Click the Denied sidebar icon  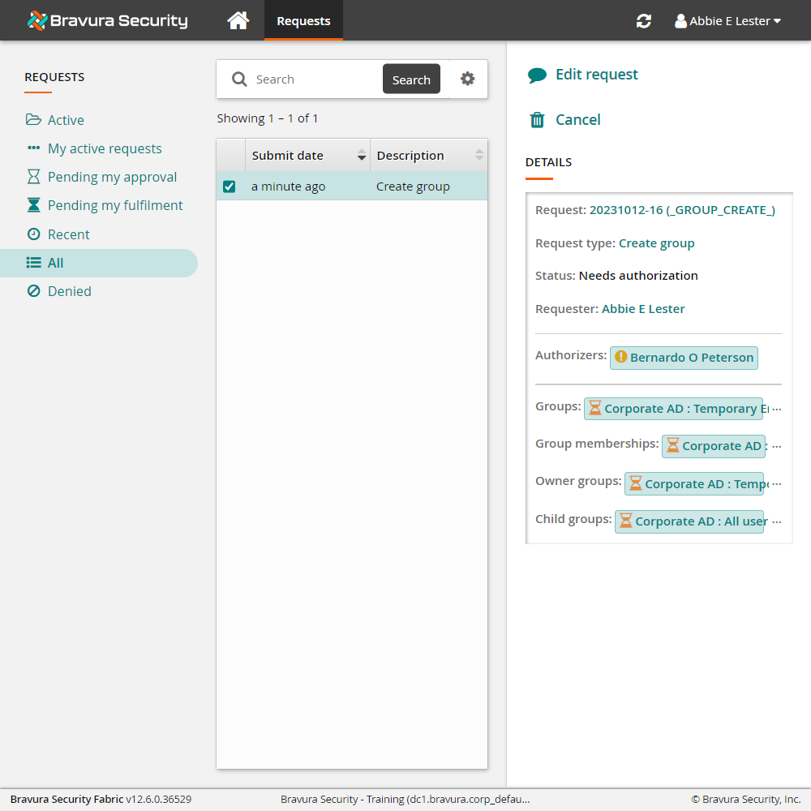tap(32, 290)
